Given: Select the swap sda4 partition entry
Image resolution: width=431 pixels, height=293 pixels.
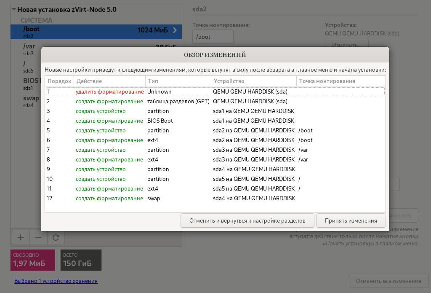Looking at the screenshot, I should (x=26, y=101).
